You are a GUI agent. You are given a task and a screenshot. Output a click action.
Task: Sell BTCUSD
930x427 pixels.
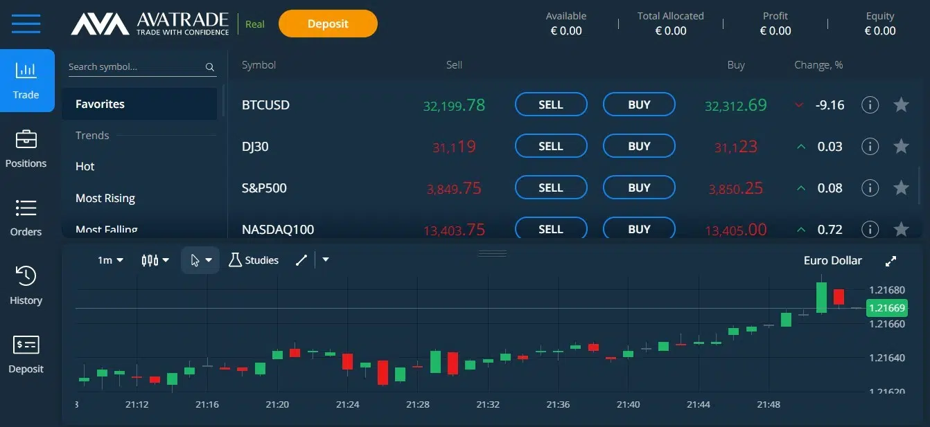551,105
